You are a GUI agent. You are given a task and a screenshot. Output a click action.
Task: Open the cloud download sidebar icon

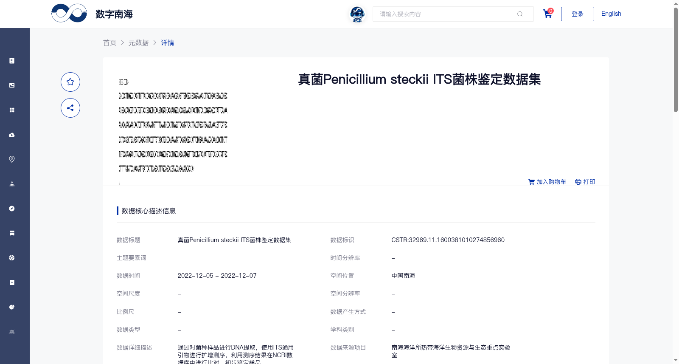(x=12, y=135)
